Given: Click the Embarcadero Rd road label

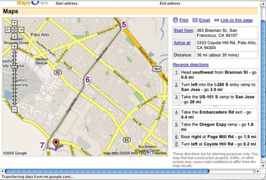Looking at the screenshot, I should (x=108, y=30).
